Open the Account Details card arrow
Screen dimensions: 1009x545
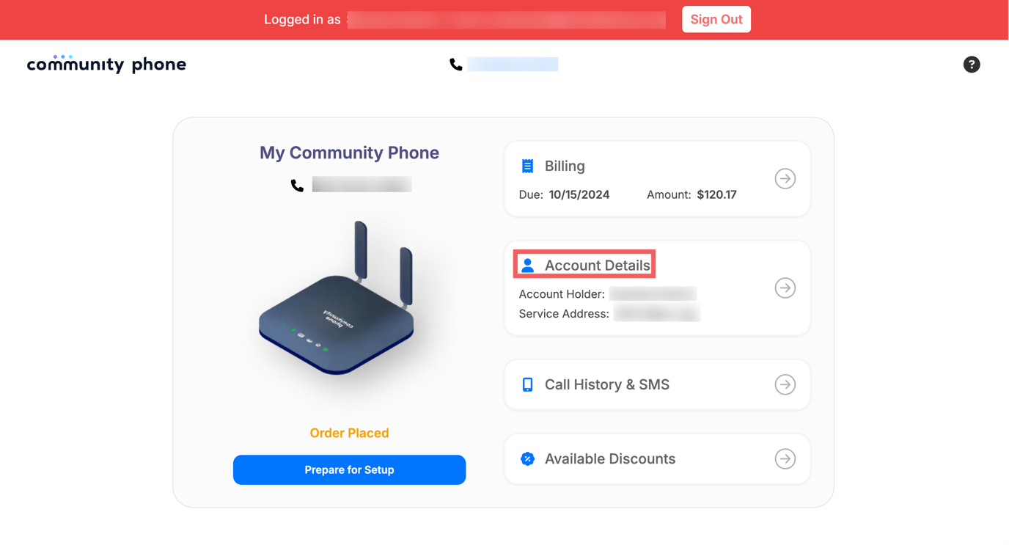pyautogui.click(x=785, y=288)
